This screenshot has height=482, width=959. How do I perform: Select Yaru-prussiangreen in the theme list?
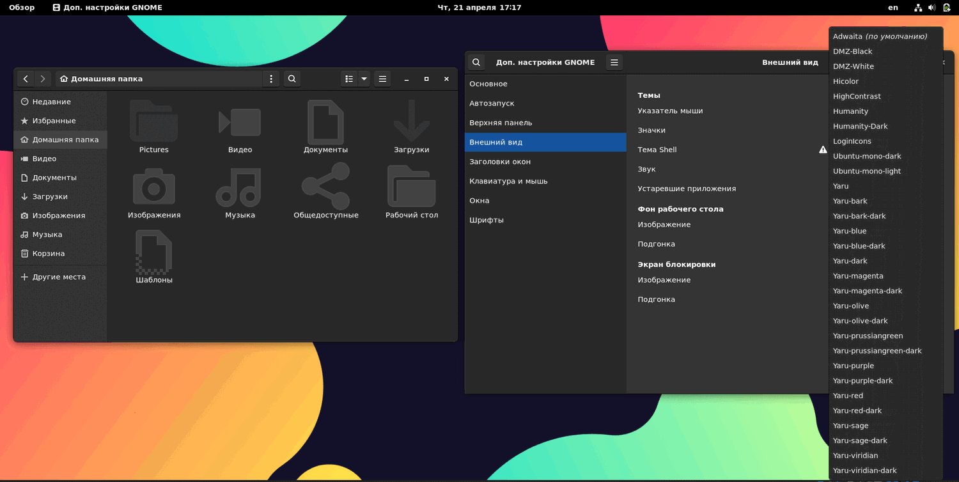point(885,336)
